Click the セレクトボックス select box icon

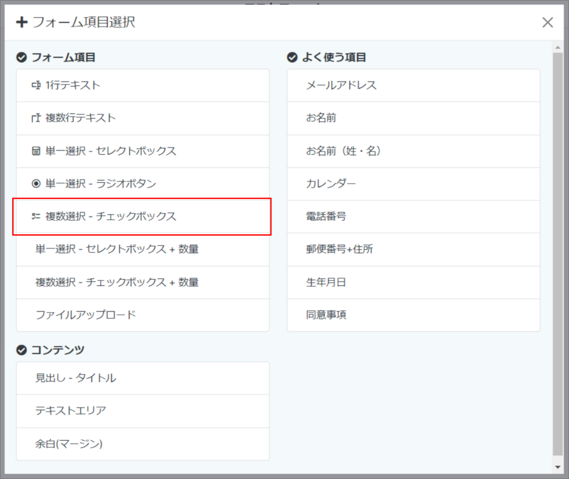[x=36, y=151]
